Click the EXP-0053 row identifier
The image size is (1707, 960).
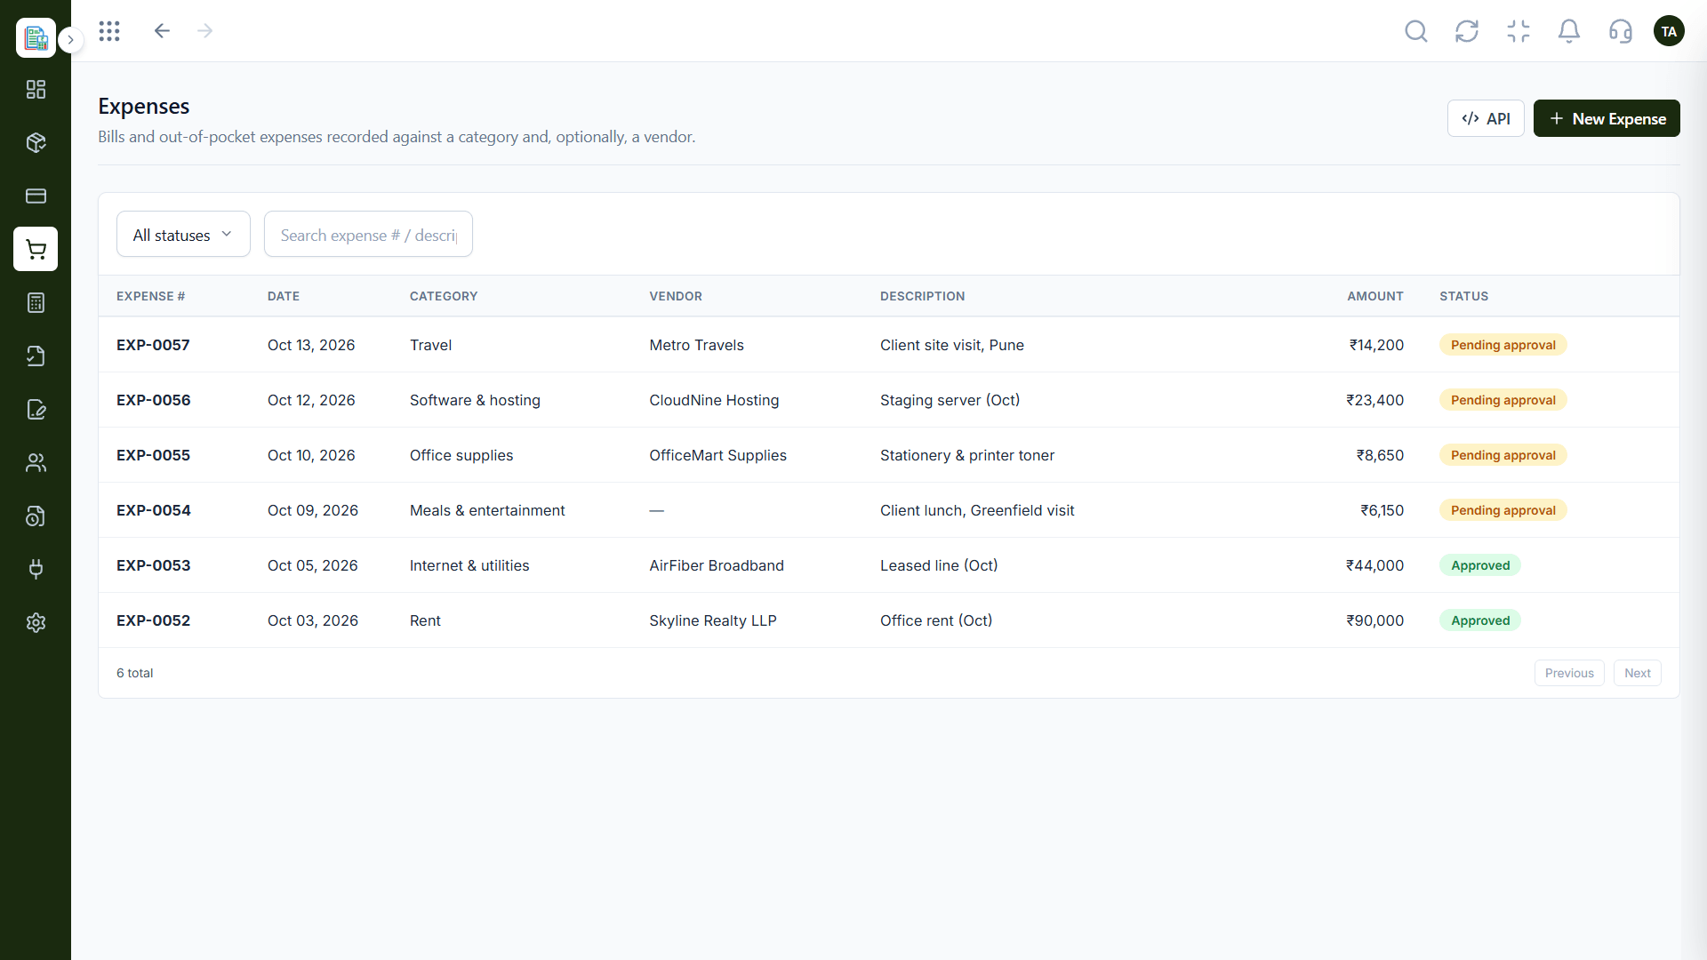[153, 565]
